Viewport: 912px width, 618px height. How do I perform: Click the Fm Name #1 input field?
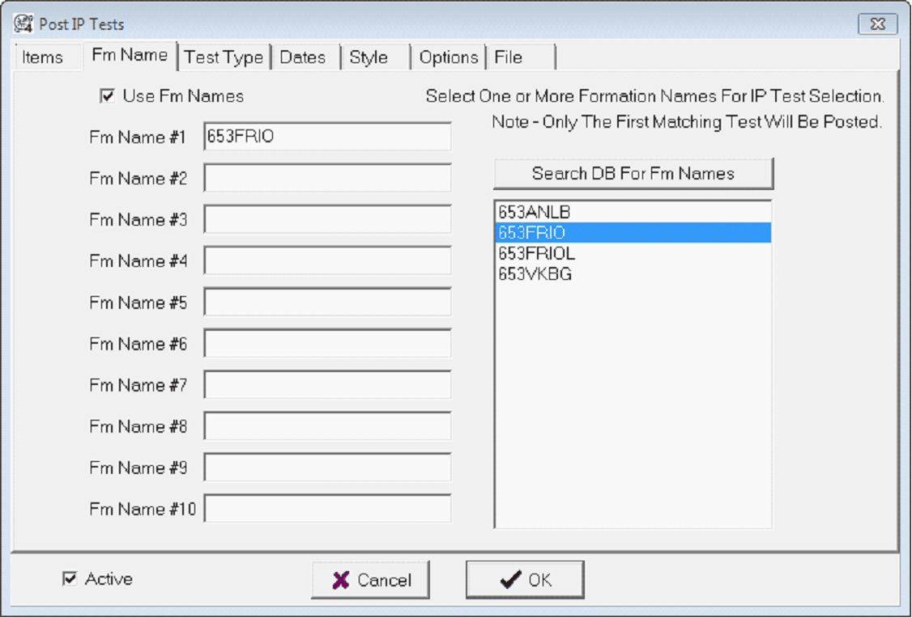point(327,137)
